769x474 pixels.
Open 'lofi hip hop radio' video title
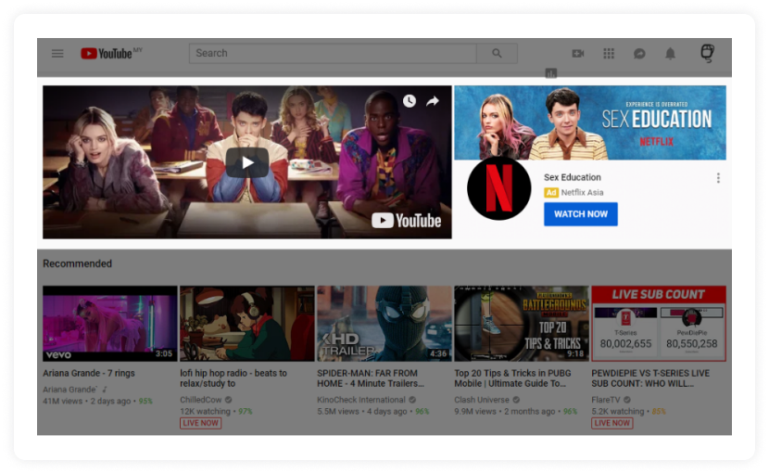(233, 378)
